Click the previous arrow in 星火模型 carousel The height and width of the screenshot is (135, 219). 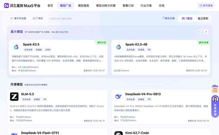click(x=200, y=32)
